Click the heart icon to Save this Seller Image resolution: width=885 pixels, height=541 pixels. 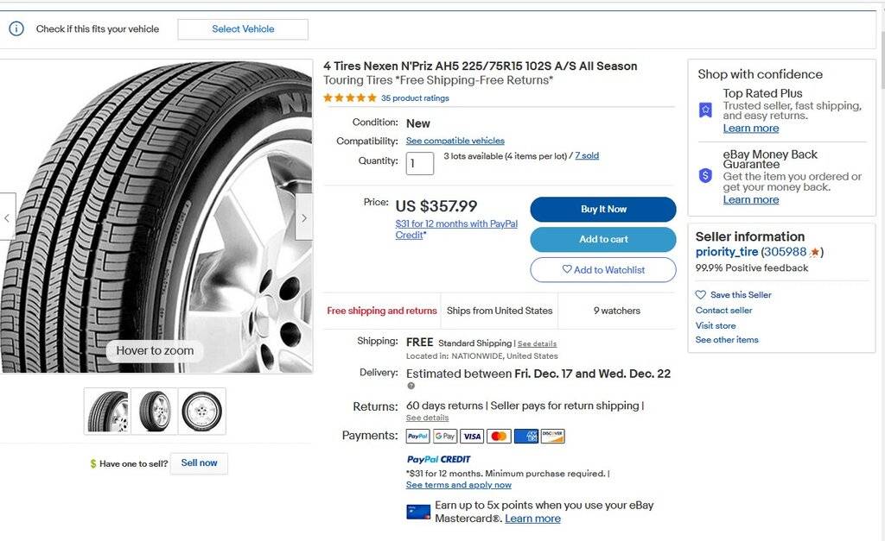(700, 294)
